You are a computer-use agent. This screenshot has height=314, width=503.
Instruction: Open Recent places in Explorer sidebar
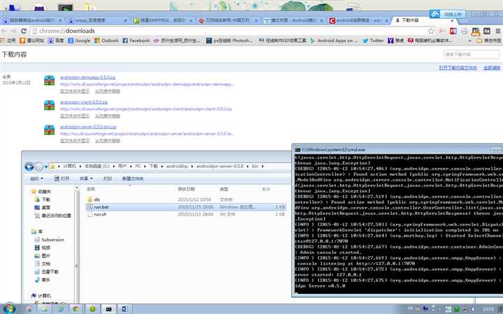(52, 216)
